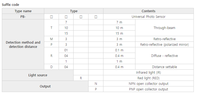The height and width of the screenshot is (96, 201).
Task: Click the 'Diffuse - reflective' cell
Action: click(164, 56)
